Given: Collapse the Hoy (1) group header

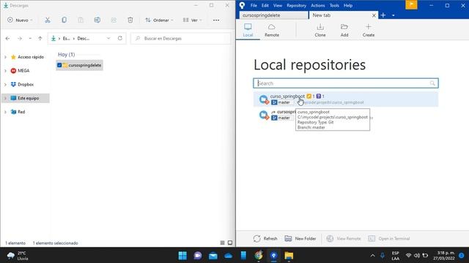Looking at the screenshot, I should pos(66,55).
